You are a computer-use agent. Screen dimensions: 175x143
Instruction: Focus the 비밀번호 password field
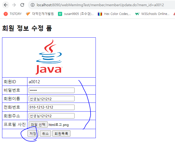[52, 90]
